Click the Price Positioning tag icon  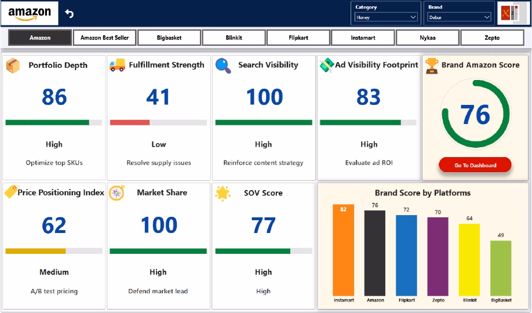pos(11,191)
